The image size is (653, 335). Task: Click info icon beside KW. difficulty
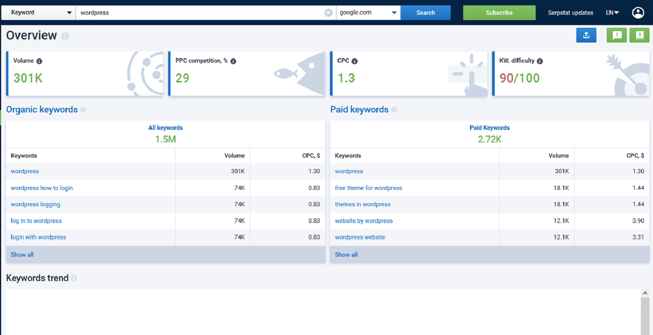540,61
